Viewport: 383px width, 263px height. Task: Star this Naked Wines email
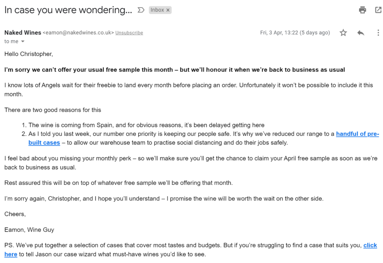pyautogui.click(x=343, y=33)
